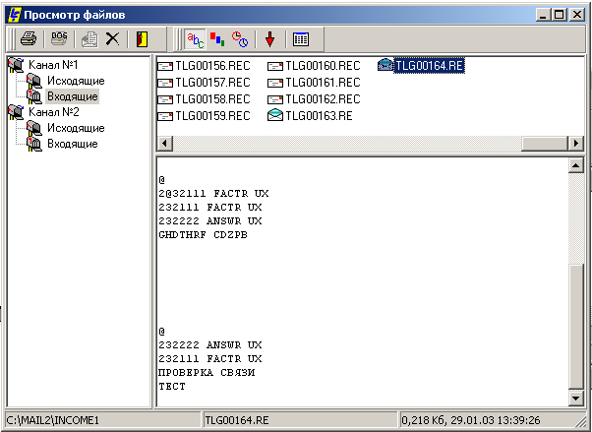Click envelope icon of TLG00156.REC
The width and height of the screenshot is (592, 432).
point(165,67)
